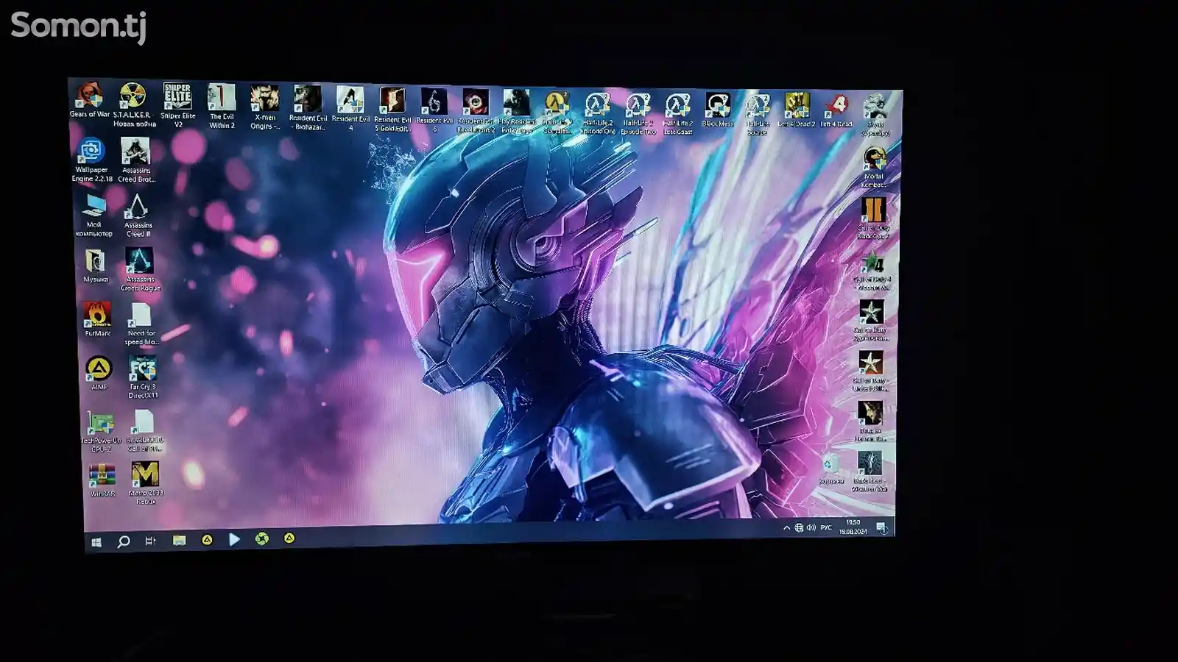Open Sniper Elite V2 desktop icon
This screenshot has height=662, width=1178.
tap(178, 105)
